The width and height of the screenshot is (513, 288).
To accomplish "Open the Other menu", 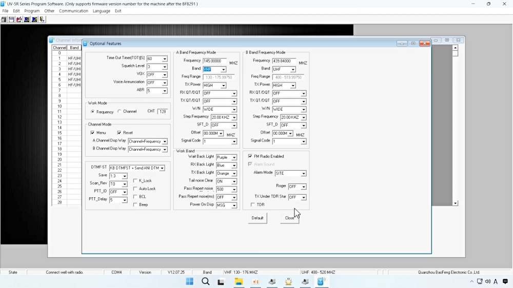I will pyautogui.click(x=49, y=11).
